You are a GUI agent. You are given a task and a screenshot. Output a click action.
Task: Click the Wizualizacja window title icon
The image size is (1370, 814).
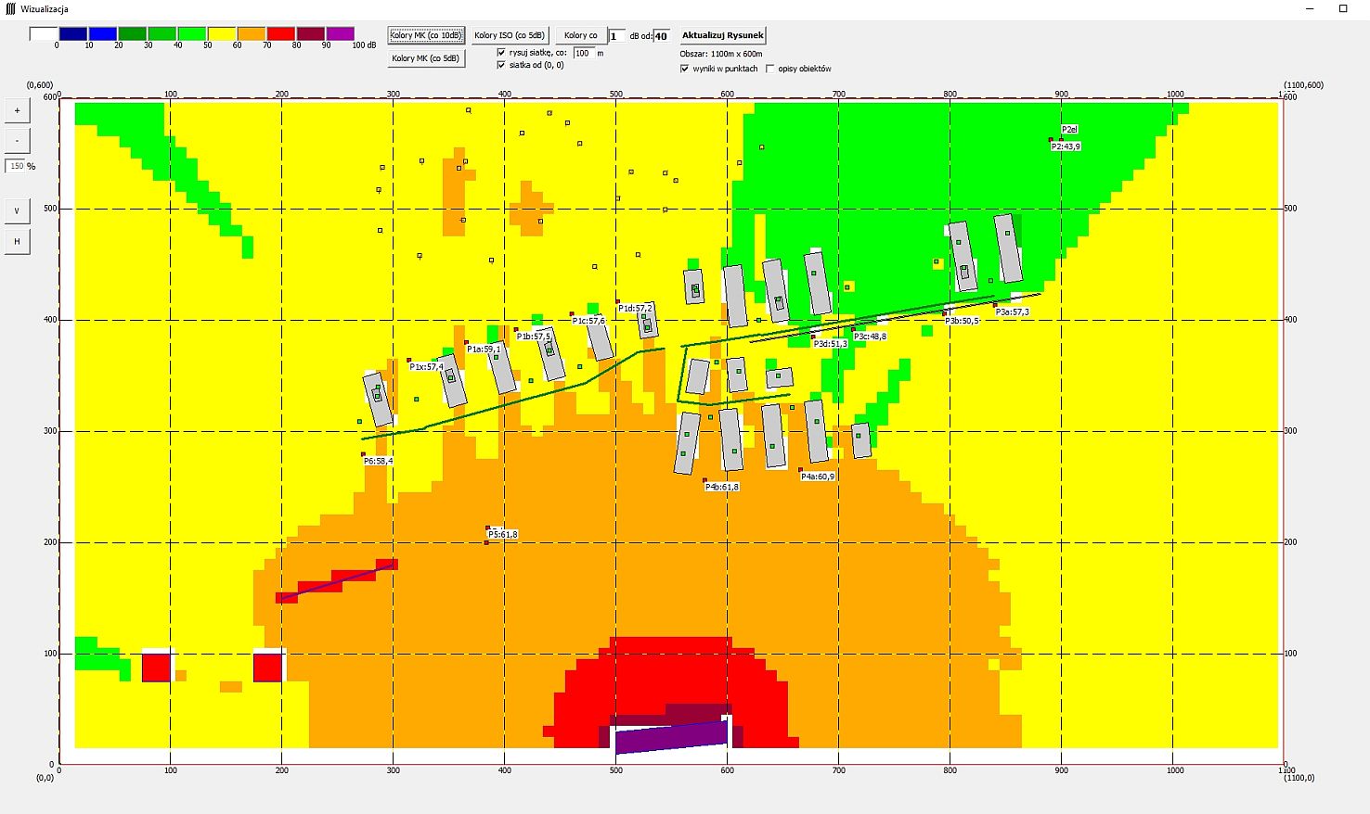[x=11, y=8]
